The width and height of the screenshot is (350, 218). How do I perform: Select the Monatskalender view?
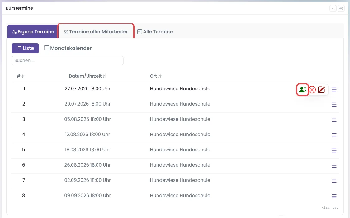[x=68, y=48]
